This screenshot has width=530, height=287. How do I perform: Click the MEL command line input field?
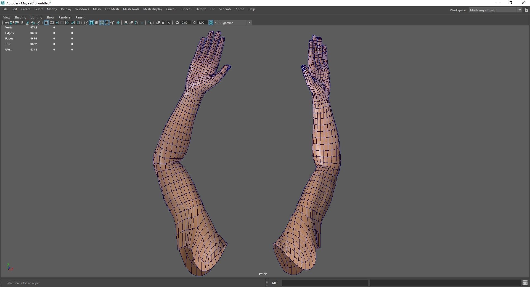tap(325, 283)
